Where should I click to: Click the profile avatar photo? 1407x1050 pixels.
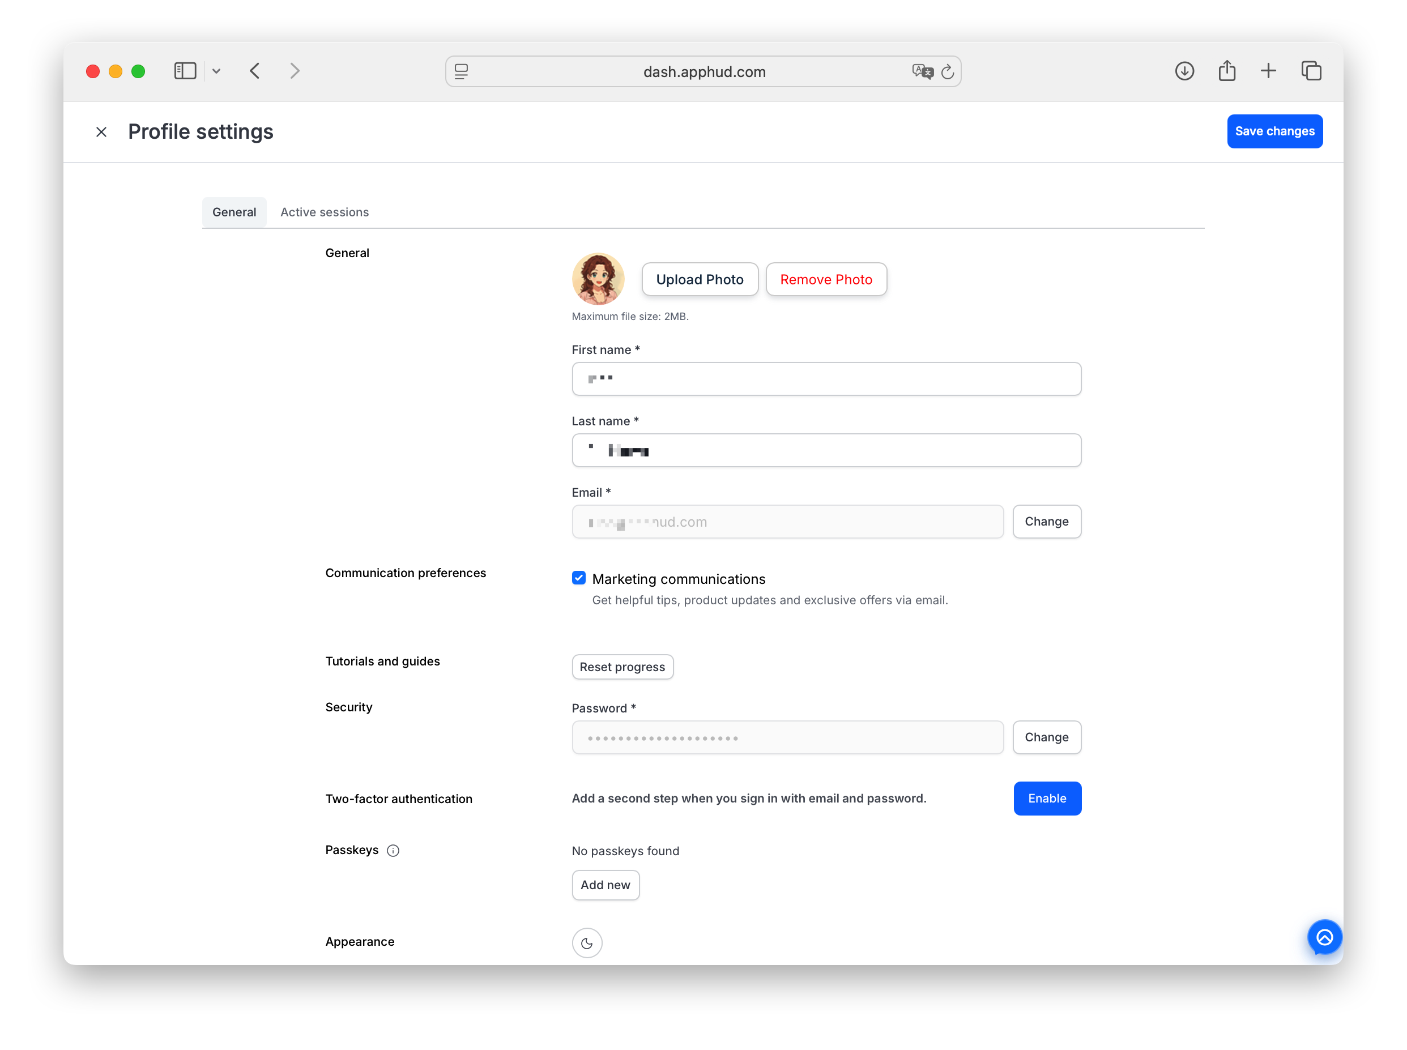[x=598, y=279]
